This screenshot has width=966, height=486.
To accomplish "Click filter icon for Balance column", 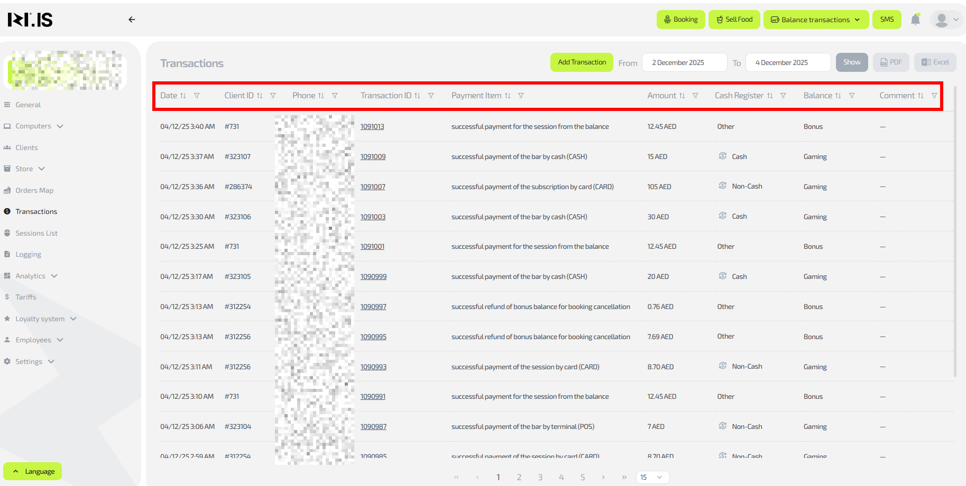I will pos(852,96).
